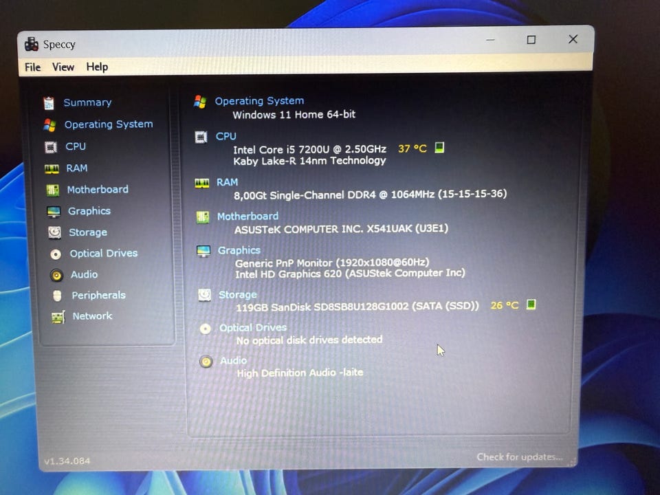The image size is (660, 495).
Task: Select the Audio speaker sidebar icon
Action: [56, 275]
